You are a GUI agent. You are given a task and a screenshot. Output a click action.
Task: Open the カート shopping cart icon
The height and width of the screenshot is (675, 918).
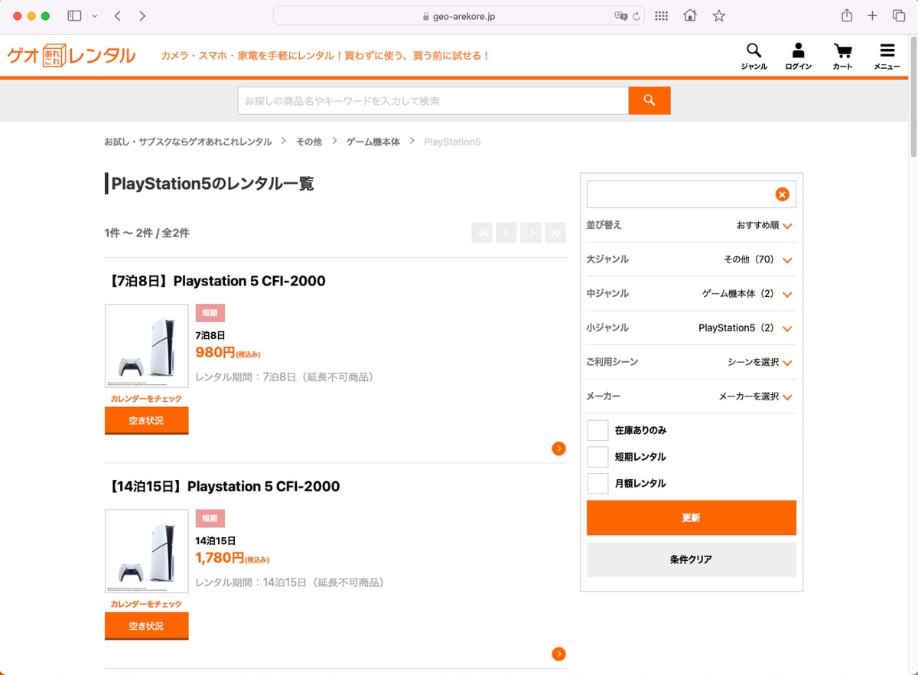tap(842, 56)
